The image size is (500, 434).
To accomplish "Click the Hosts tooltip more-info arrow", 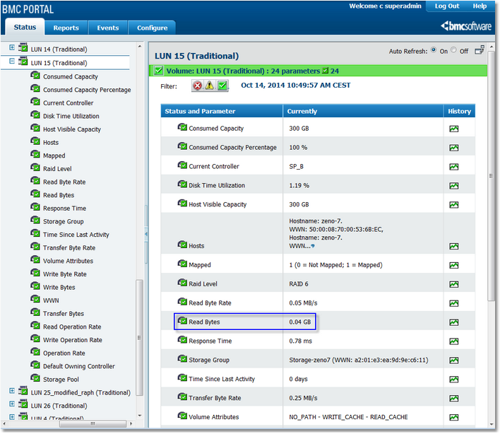I will click(313, 246).
